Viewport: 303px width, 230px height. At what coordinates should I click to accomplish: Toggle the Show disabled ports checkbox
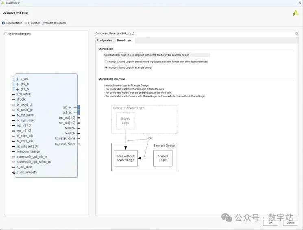click(6, 34)
